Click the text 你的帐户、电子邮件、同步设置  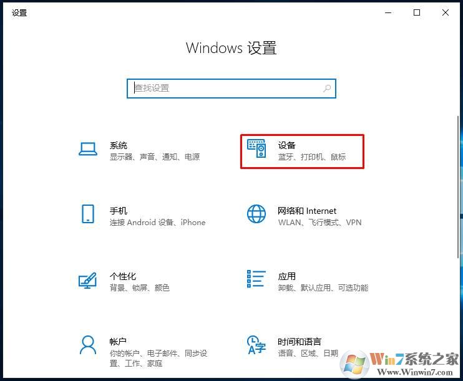pos(158,359)
